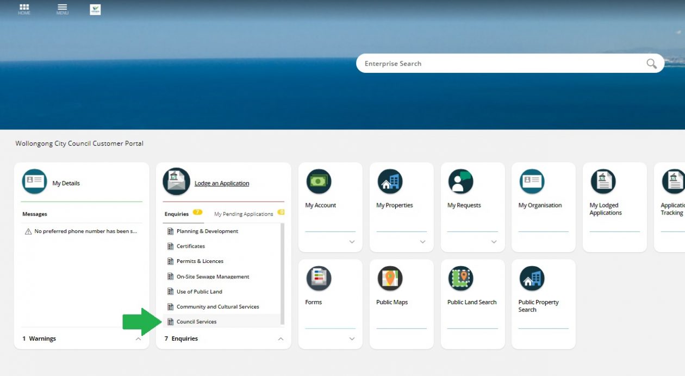Open the hamburger Menu icon
This screenshot has height=376, width=685.
point(63,8)
